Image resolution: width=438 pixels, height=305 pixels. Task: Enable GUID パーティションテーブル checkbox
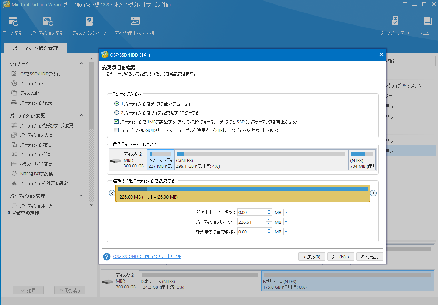tap(116, 130)
